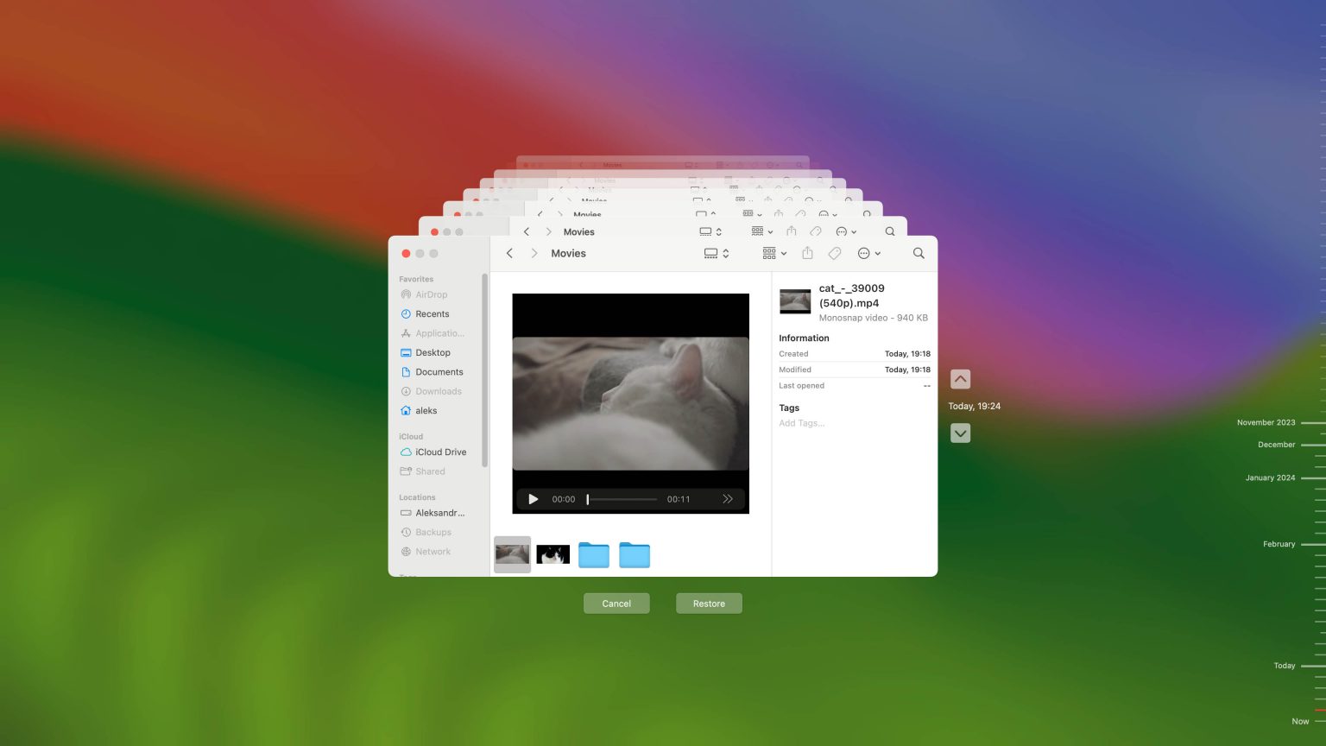
Task: Select Recents in the Favorites sidebar
Action: tap(432, 313)
